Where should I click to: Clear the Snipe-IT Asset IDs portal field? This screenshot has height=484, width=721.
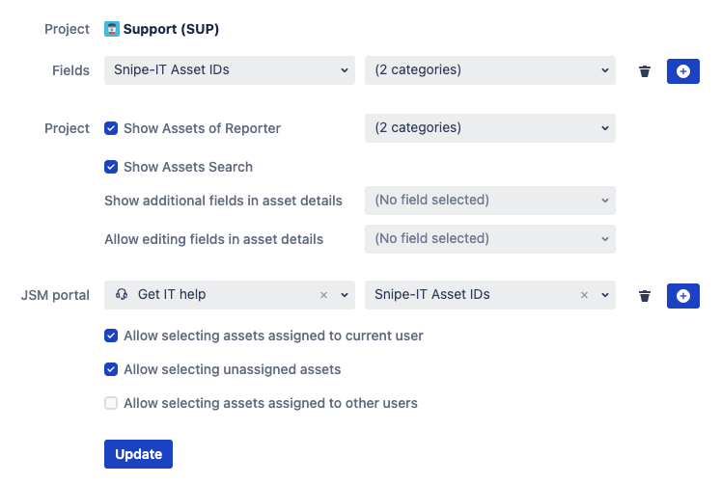click(585, 295)
